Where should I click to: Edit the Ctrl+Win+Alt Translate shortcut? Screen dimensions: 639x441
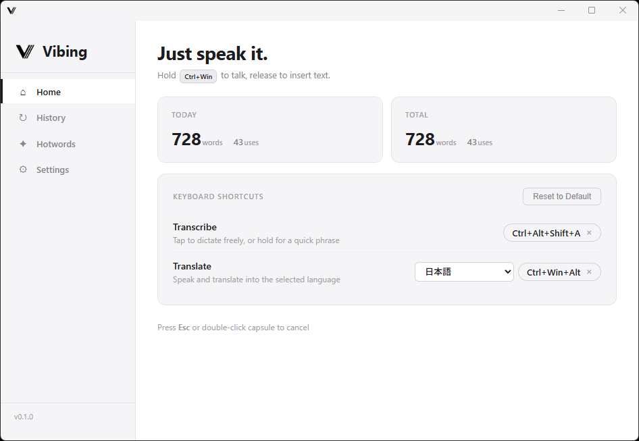553,272
